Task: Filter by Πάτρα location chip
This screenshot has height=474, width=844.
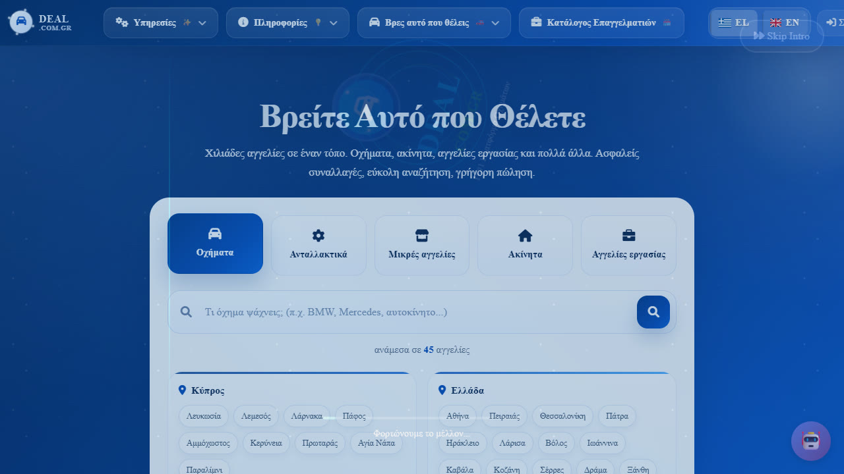Action: point(617,416)
